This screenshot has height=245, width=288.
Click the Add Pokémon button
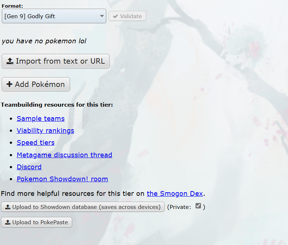point(36,84)
